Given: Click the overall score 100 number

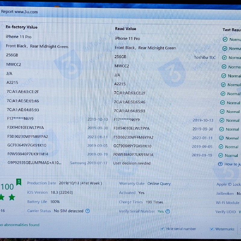Looking at the screenshot, I should tap(7, 187).
